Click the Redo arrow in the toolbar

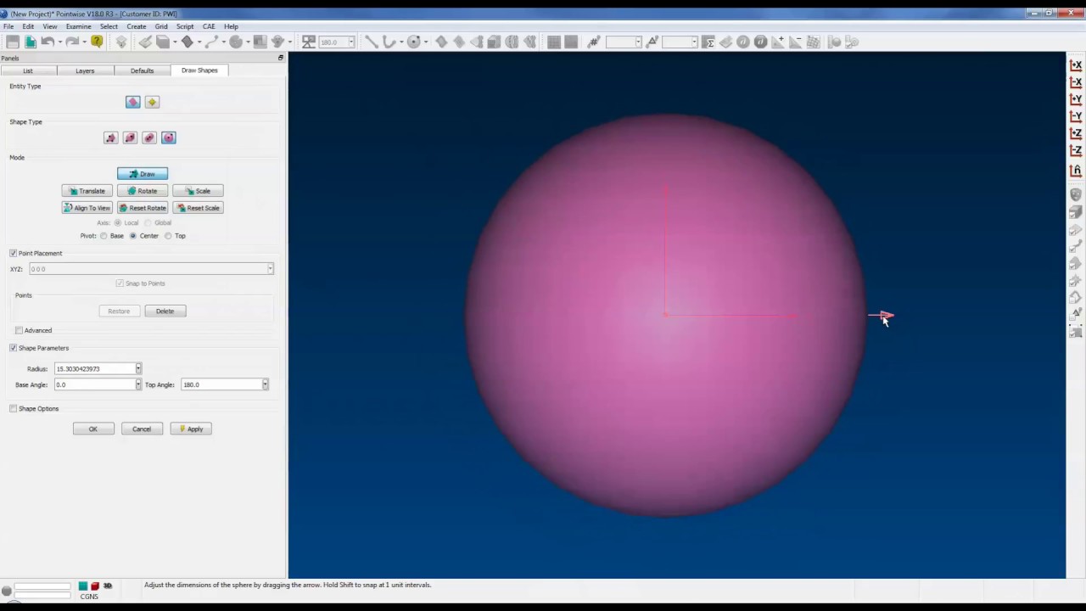[73, 42]
